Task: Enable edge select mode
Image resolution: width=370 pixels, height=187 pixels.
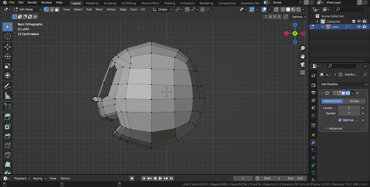Action: point(52,9)
